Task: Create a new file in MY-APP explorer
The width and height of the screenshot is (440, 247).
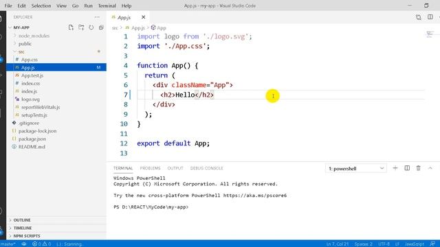Action: (71, 27)
